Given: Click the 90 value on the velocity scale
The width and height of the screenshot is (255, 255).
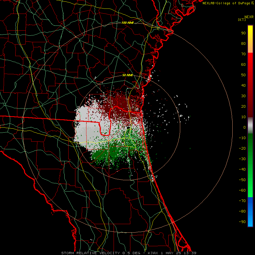Looking at the screenshot, I should pyautogui.click(x=243, y=33).
